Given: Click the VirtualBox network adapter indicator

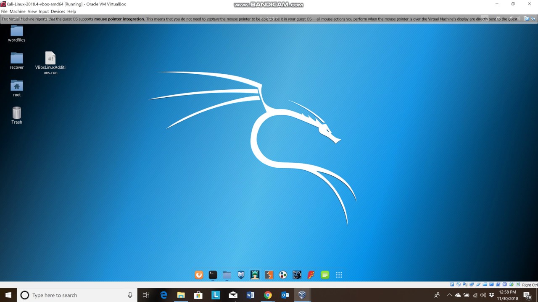Looking at the screenshot, I should pyautogui.click(x=472, y=284).
